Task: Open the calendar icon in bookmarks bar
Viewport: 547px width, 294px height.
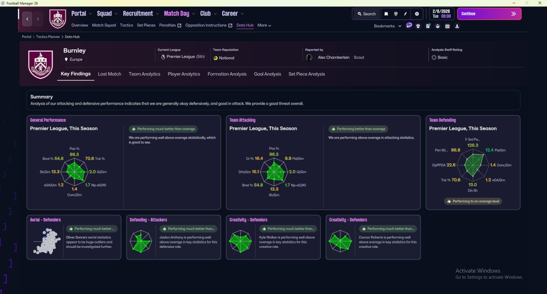Action: click(447, 26)
